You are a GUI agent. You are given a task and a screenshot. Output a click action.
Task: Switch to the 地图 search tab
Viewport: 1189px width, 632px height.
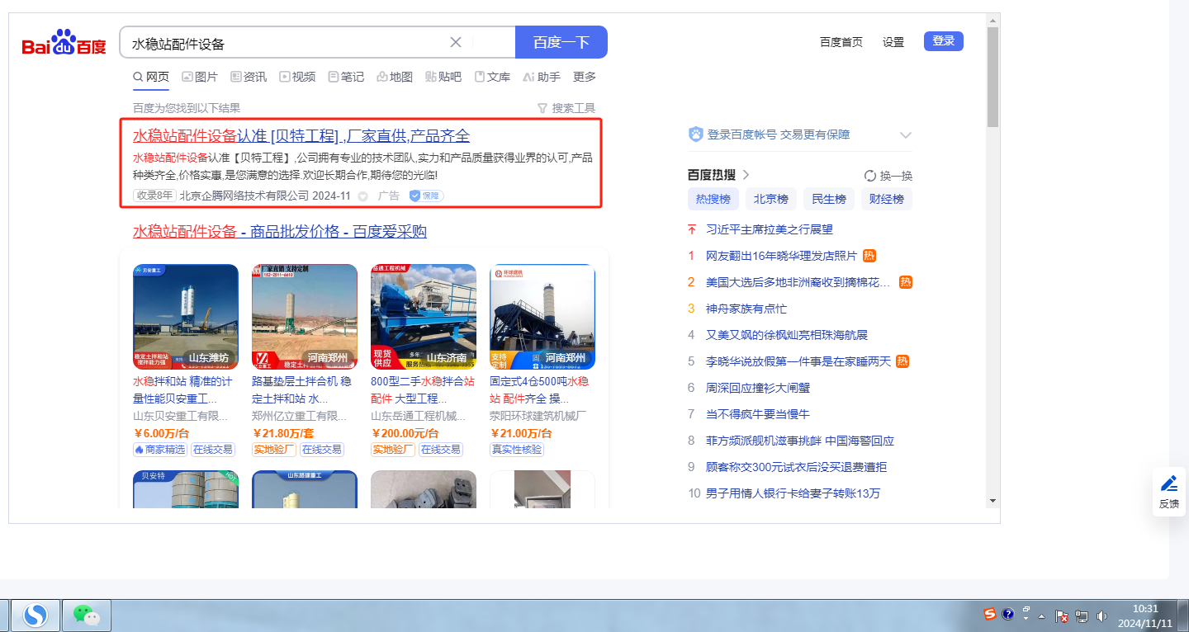[395, 77]
